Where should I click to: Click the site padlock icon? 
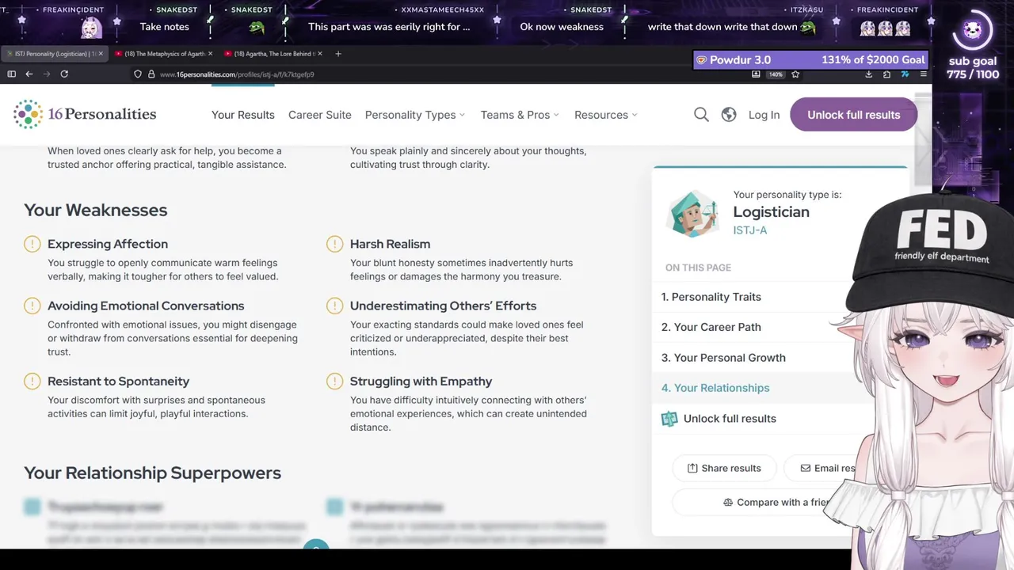click(x=151, y=74)
